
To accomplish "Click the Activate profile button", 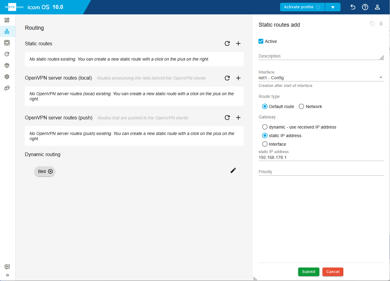I will 302,7.
